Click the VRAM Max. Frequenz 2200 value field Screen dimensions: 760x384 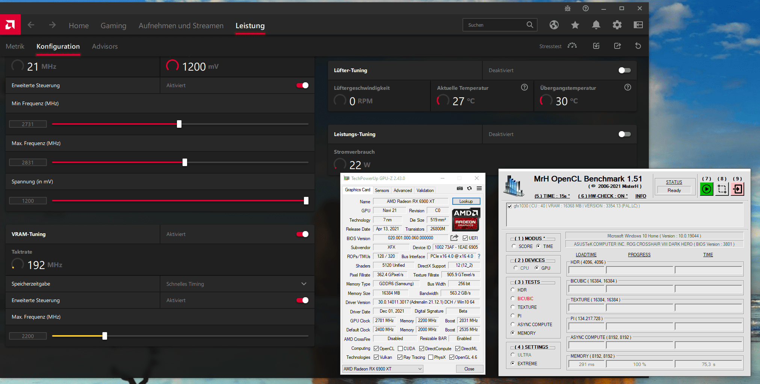(x=28, y=336)
